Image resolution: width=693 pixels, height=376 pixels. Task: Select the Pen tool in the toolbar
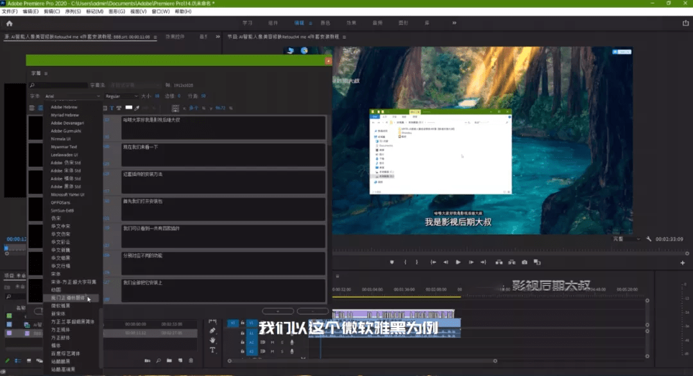(x=212, y=330)
